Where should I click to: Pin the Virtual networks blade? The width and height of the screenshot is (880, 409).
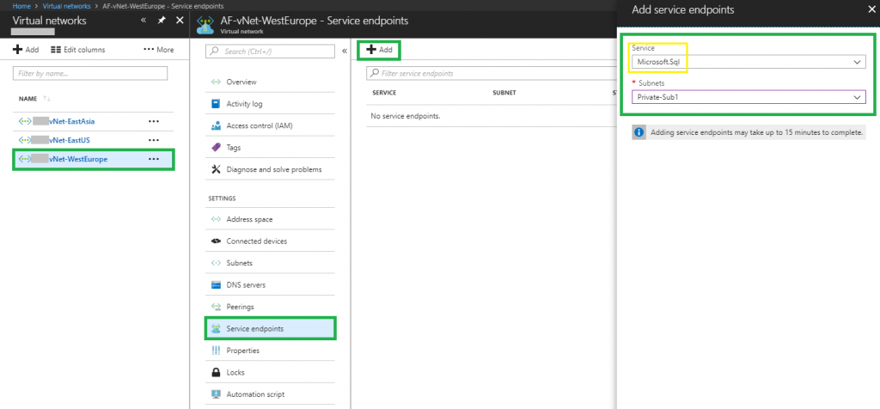(162, 21)
